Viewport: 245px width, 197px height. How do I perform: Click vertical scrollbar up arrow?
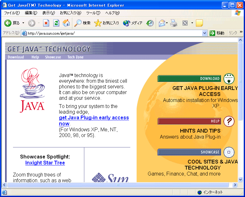[241, 40]
